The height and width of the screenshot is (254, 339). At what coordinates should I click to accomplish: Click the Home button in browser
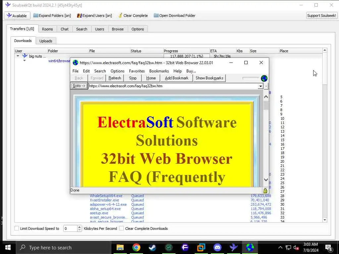tap(151, 78)
